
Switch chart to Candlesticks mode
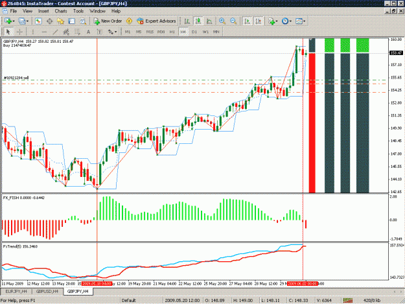click(x=198, y=21)
